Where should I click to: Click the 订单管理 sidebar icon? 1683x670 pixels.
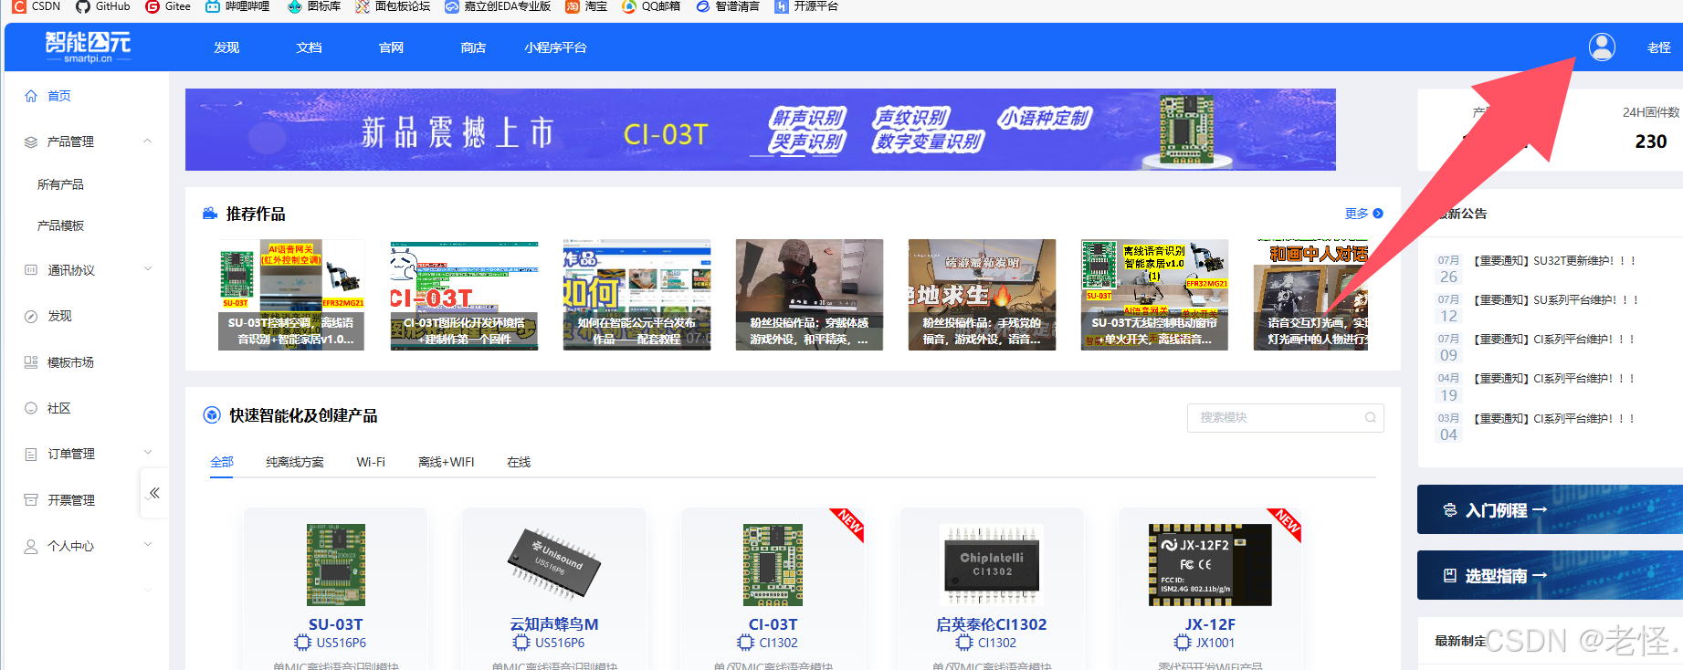tap(31, 454)
